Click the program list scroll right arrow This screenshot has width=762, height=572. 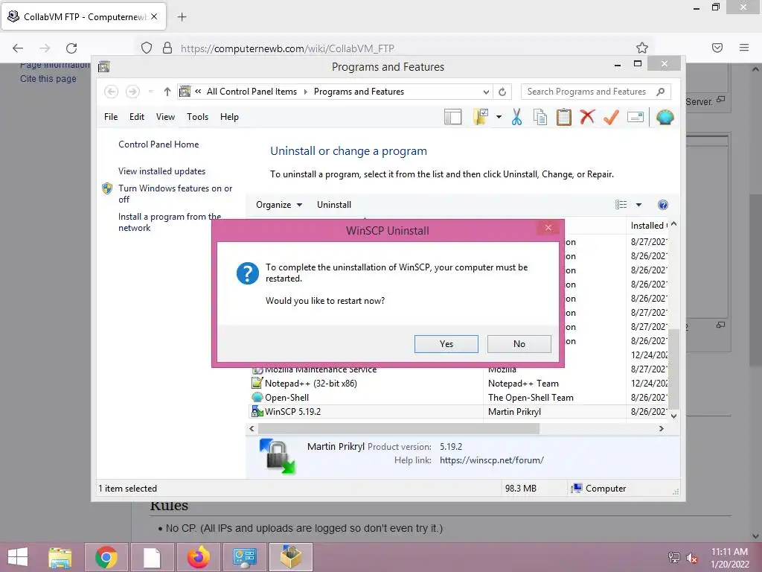coord(661,428)
